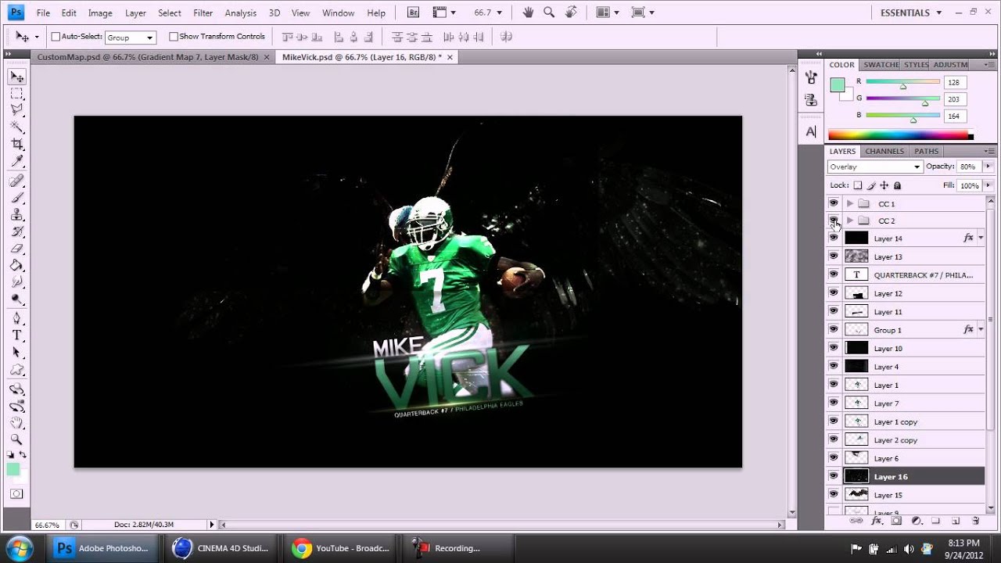The width and height of the screenshot is (1001, 563).
Task: Expand Layer 14 effects list
Action: [x=981, y=238]
